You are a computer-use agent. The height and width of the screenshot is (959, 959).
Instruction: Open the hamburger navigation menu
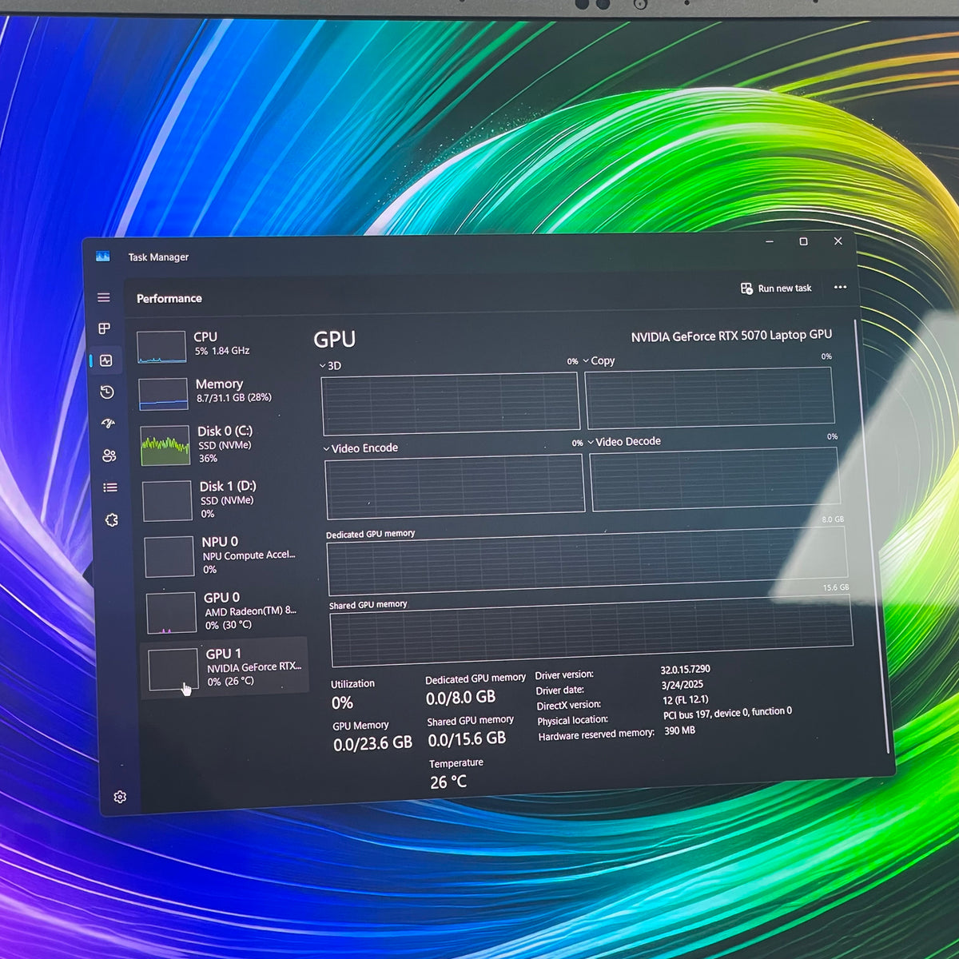click(104, 297)
